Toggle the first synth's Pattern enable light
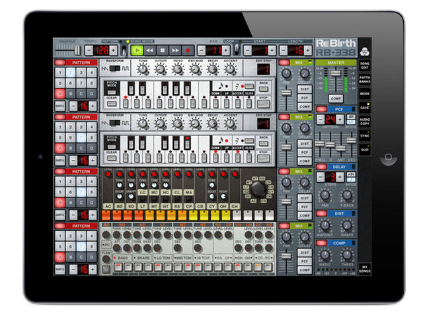The height and width of the screenshot is (317, 423). [x=60, y=63]
